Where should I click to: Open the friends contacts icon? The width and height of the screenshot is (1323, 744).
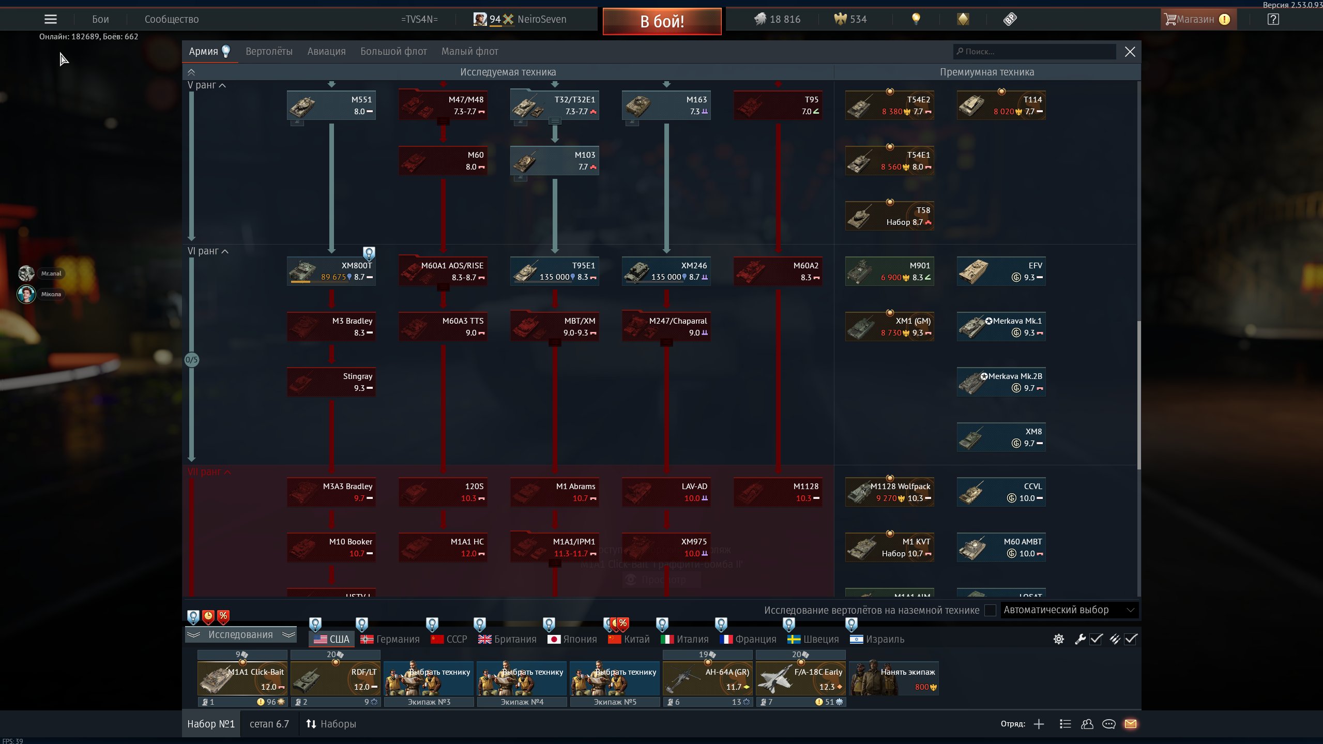pyautogui.click(x=1087, y=724)
